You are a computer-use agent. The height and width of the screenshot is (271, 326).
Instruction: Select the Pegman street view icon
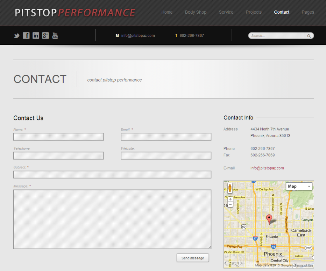click(230, 188)
